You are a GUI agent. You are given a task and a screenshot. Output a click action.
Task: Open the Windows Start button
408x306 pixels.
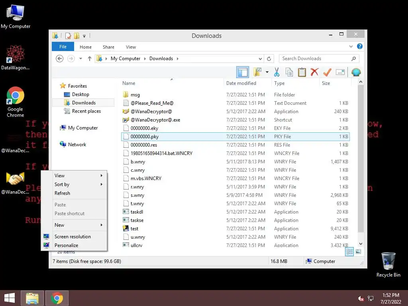click(10, 298)
